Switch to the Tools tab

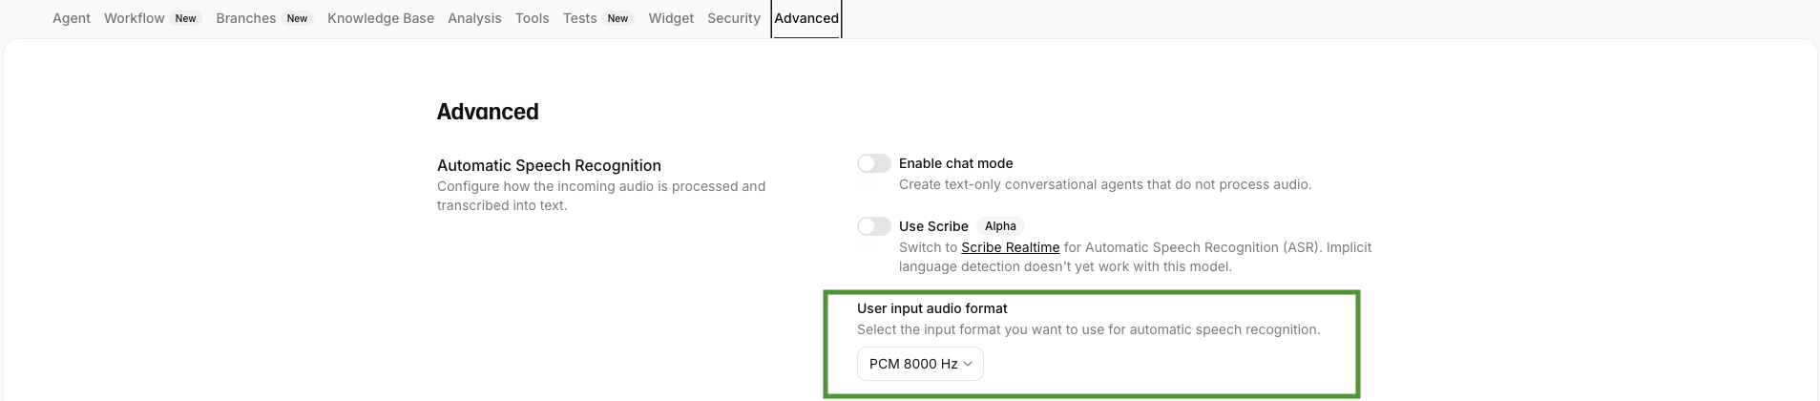tap(532, 18)
